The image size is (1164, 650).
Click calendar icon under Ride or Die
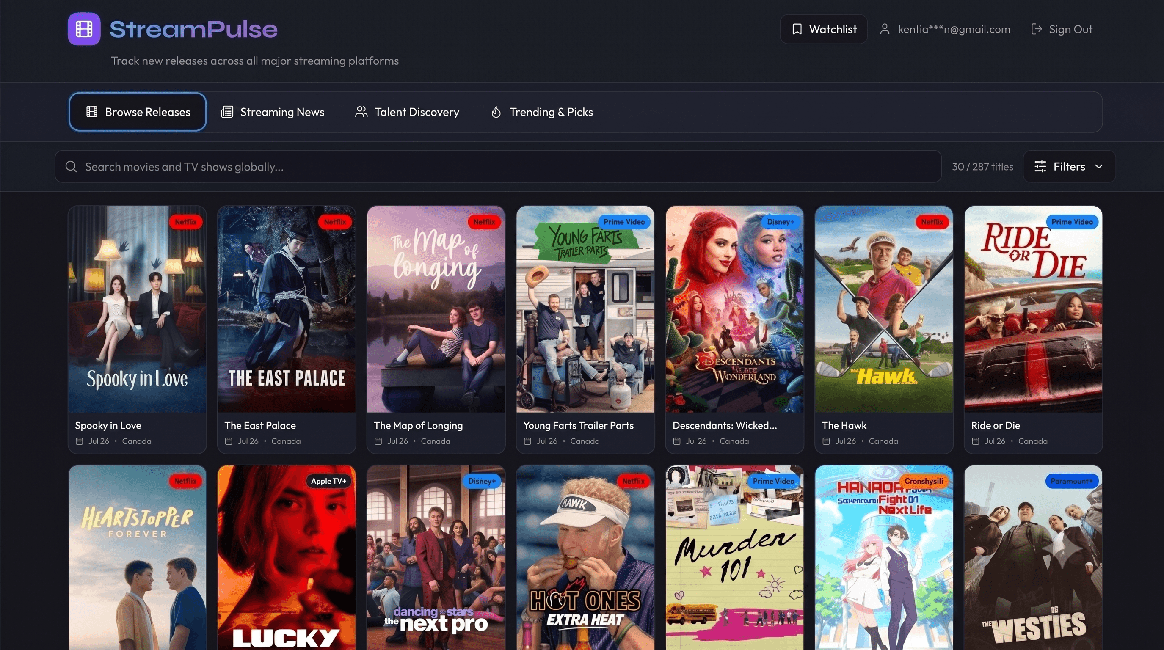(x=976, y=441)
